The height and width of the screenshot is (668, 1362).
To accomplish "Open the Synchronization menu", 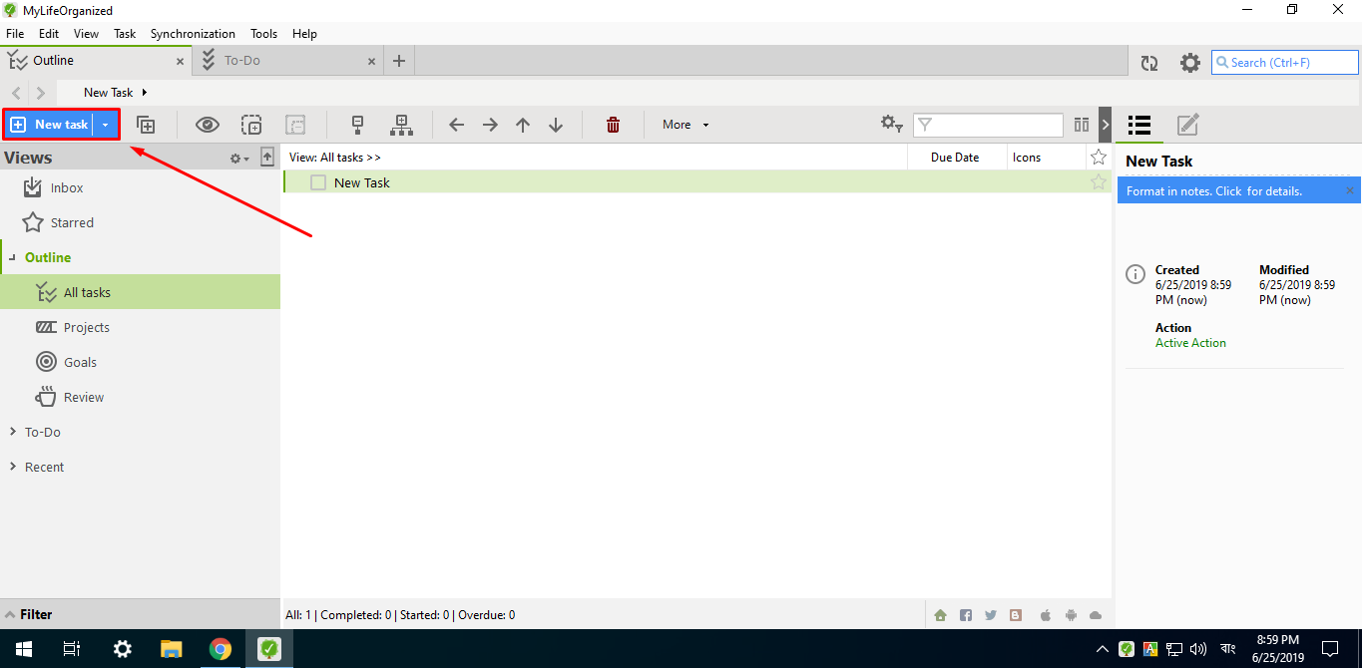I will click(x=193, y=34).
